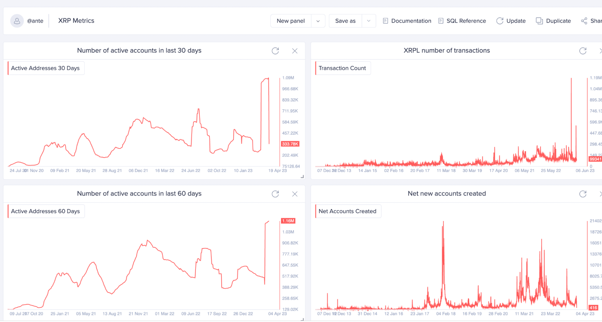Close the Number of active accounts 30 days panel

(295, 51)
